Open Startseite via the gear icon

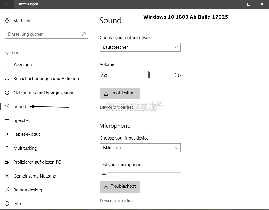tap(7, 20)
